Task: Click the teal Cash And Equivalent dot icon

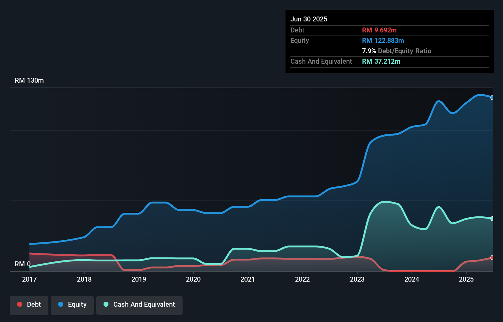Action: (x=106, y=304)
